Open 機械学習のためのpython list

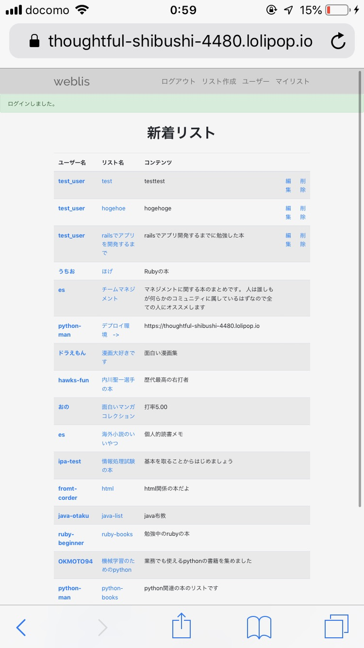tap(118, 565)
